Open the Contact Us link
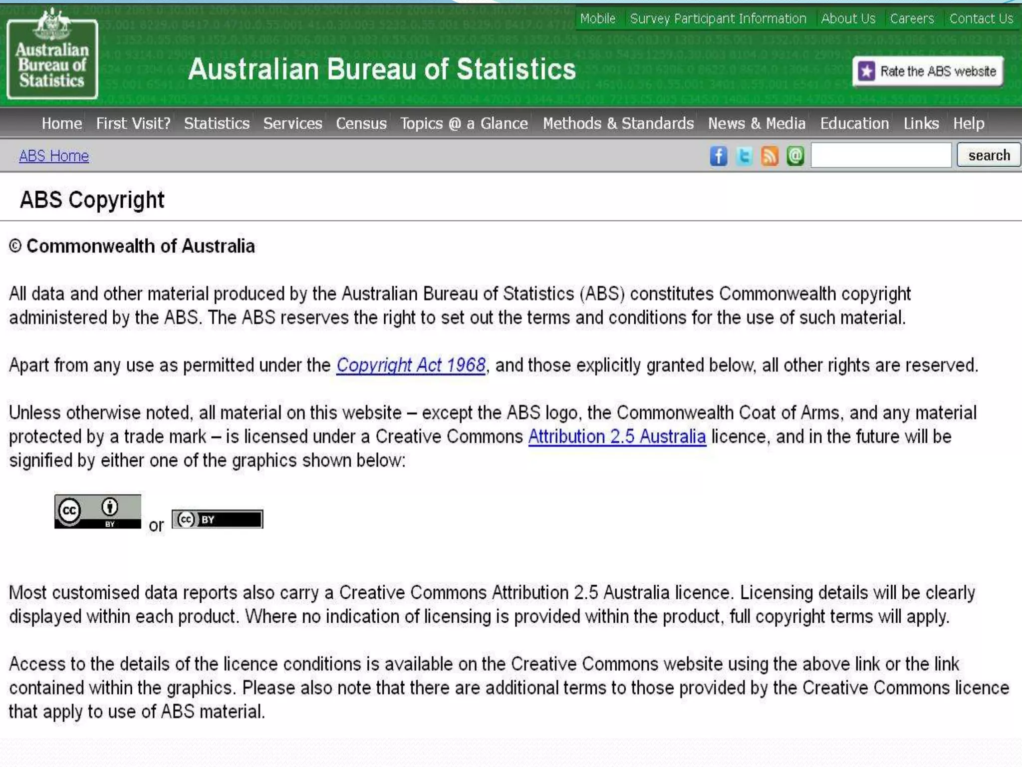Screen dimensions: 1022x767 981,18
